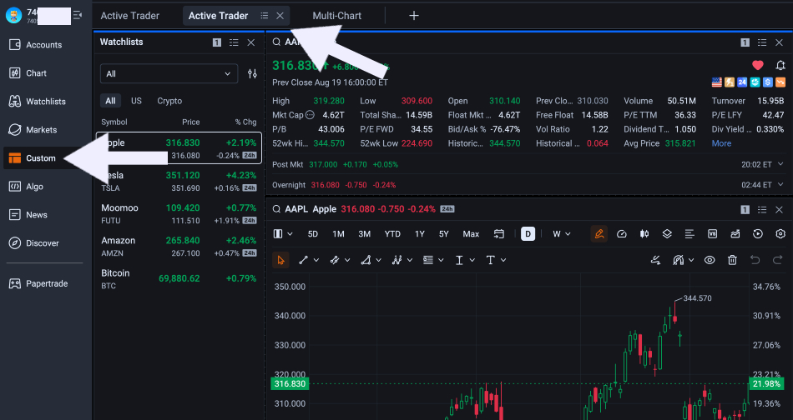Toggle the red heart favorite for AAPL
Screen dimensions: 793x420
pyautogui.click(x=758, y=65)
